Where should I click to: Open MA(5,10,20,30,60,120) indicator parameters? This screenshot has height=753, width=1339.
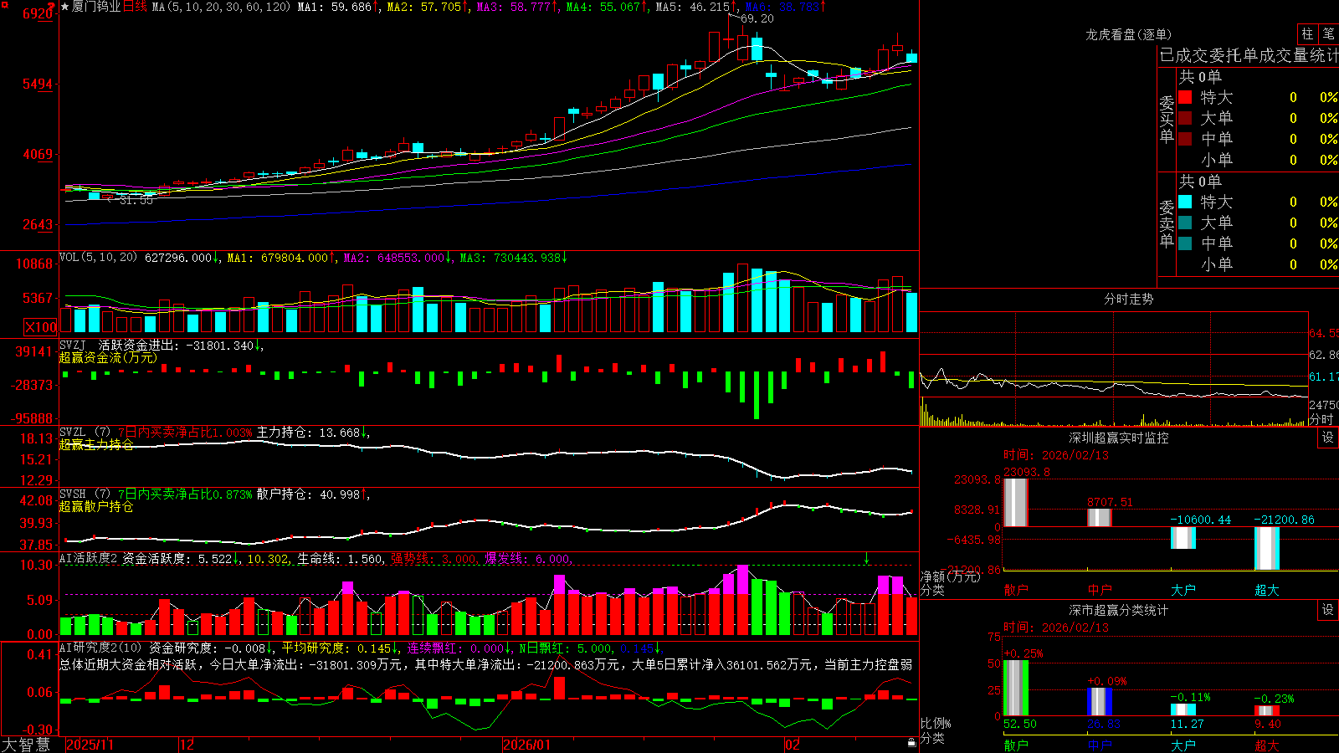coord(221,7)
